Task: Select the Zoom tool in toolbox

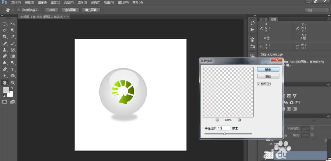Action: pyautogui.click(x=13, y=83)
